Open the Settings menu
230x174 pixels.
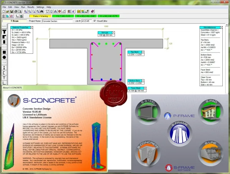click(40, 7)
